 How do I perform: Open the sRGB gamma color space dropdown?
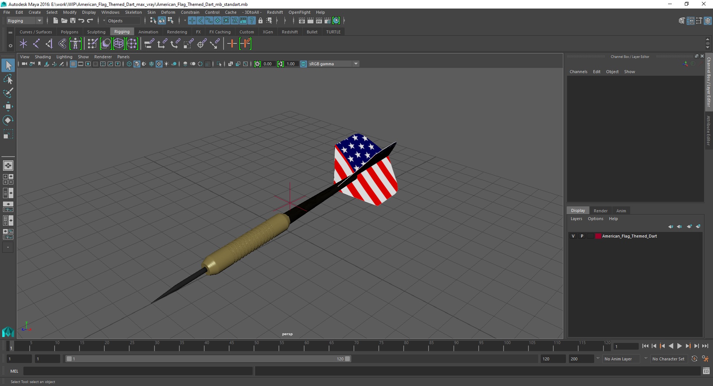pos(333,64)
